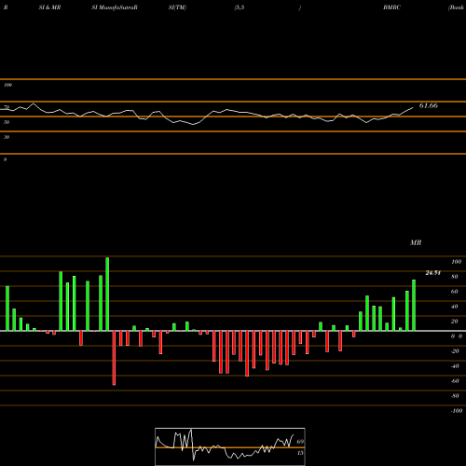466x466 pixels.
Task: Select the 24.51 MR current value label
Action: tap(433, 273)
